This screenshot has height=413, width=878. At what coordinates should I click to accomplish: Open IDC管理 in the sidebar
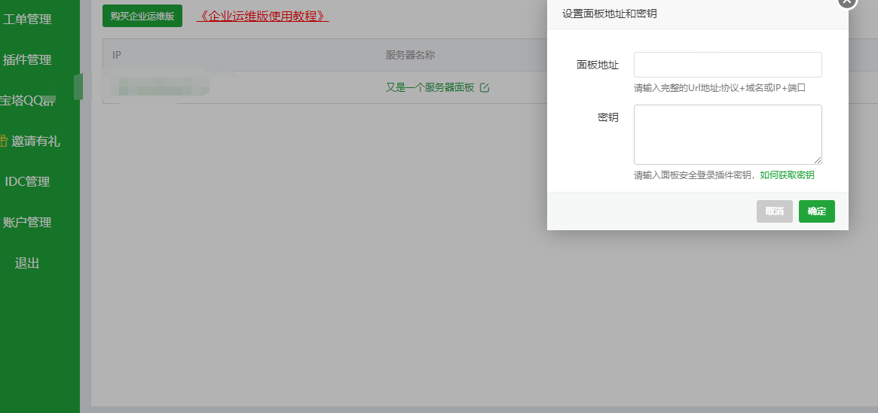pyautogui.click(x=27, y=181)
